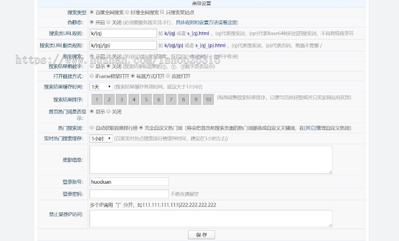Open the 实时热门搜索缓存 dropdown showing 1小时
Image resolution: width=399 pixels, height=241 pixels.
(101, 138)
